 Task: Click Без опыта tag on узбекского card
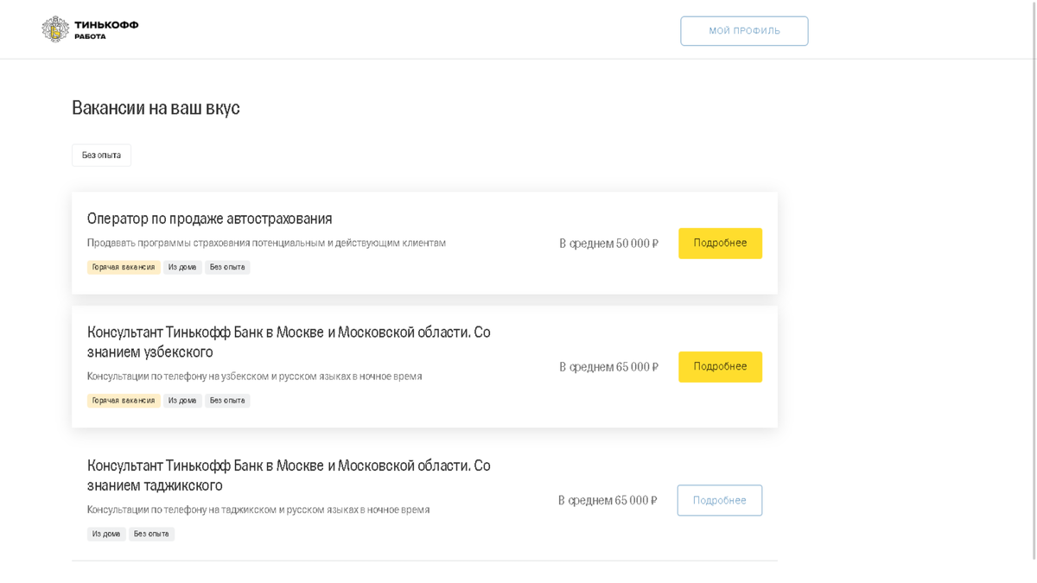coord(227,401)
